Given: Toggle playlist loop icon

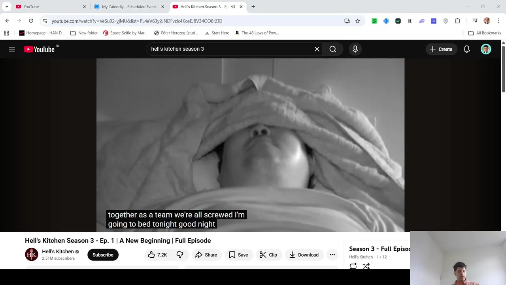Looking at the screenshot, I should pyautogui.click(x=353, y=266).
